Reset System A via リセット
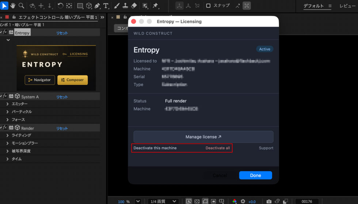 point(62,97)
